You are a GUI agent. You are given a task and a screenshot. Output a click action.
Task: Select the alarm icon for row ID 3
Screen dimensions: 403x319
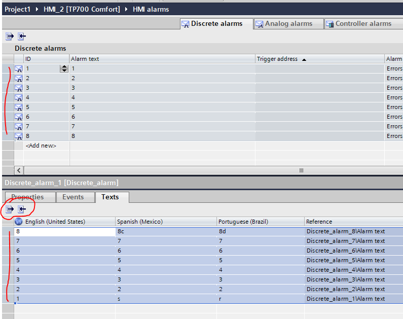(19, 88)
